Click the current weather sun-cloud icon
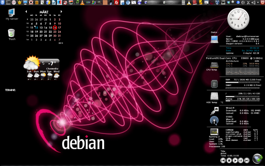Image resolution: width=265 pixels, height=166 pixels. tap(31, 63)
